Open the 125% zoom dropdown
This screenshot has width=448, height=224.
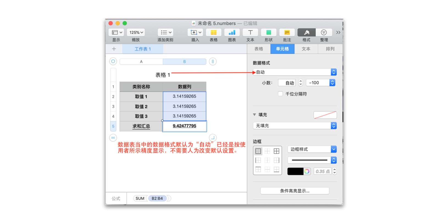(136, 32)
